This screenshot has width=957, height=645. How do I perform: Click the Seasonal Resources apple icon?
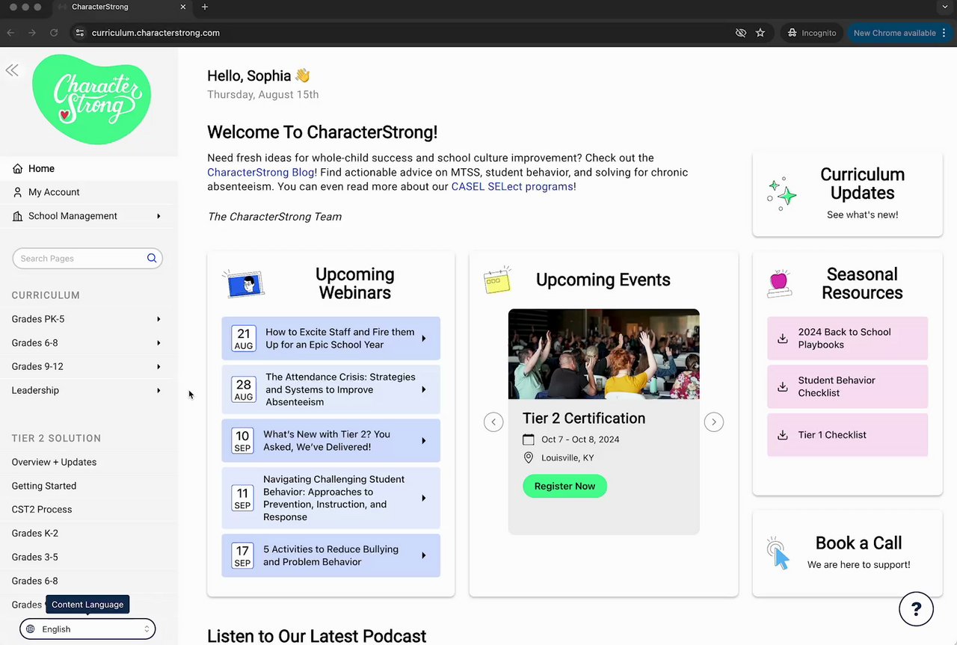click(779, 283)
